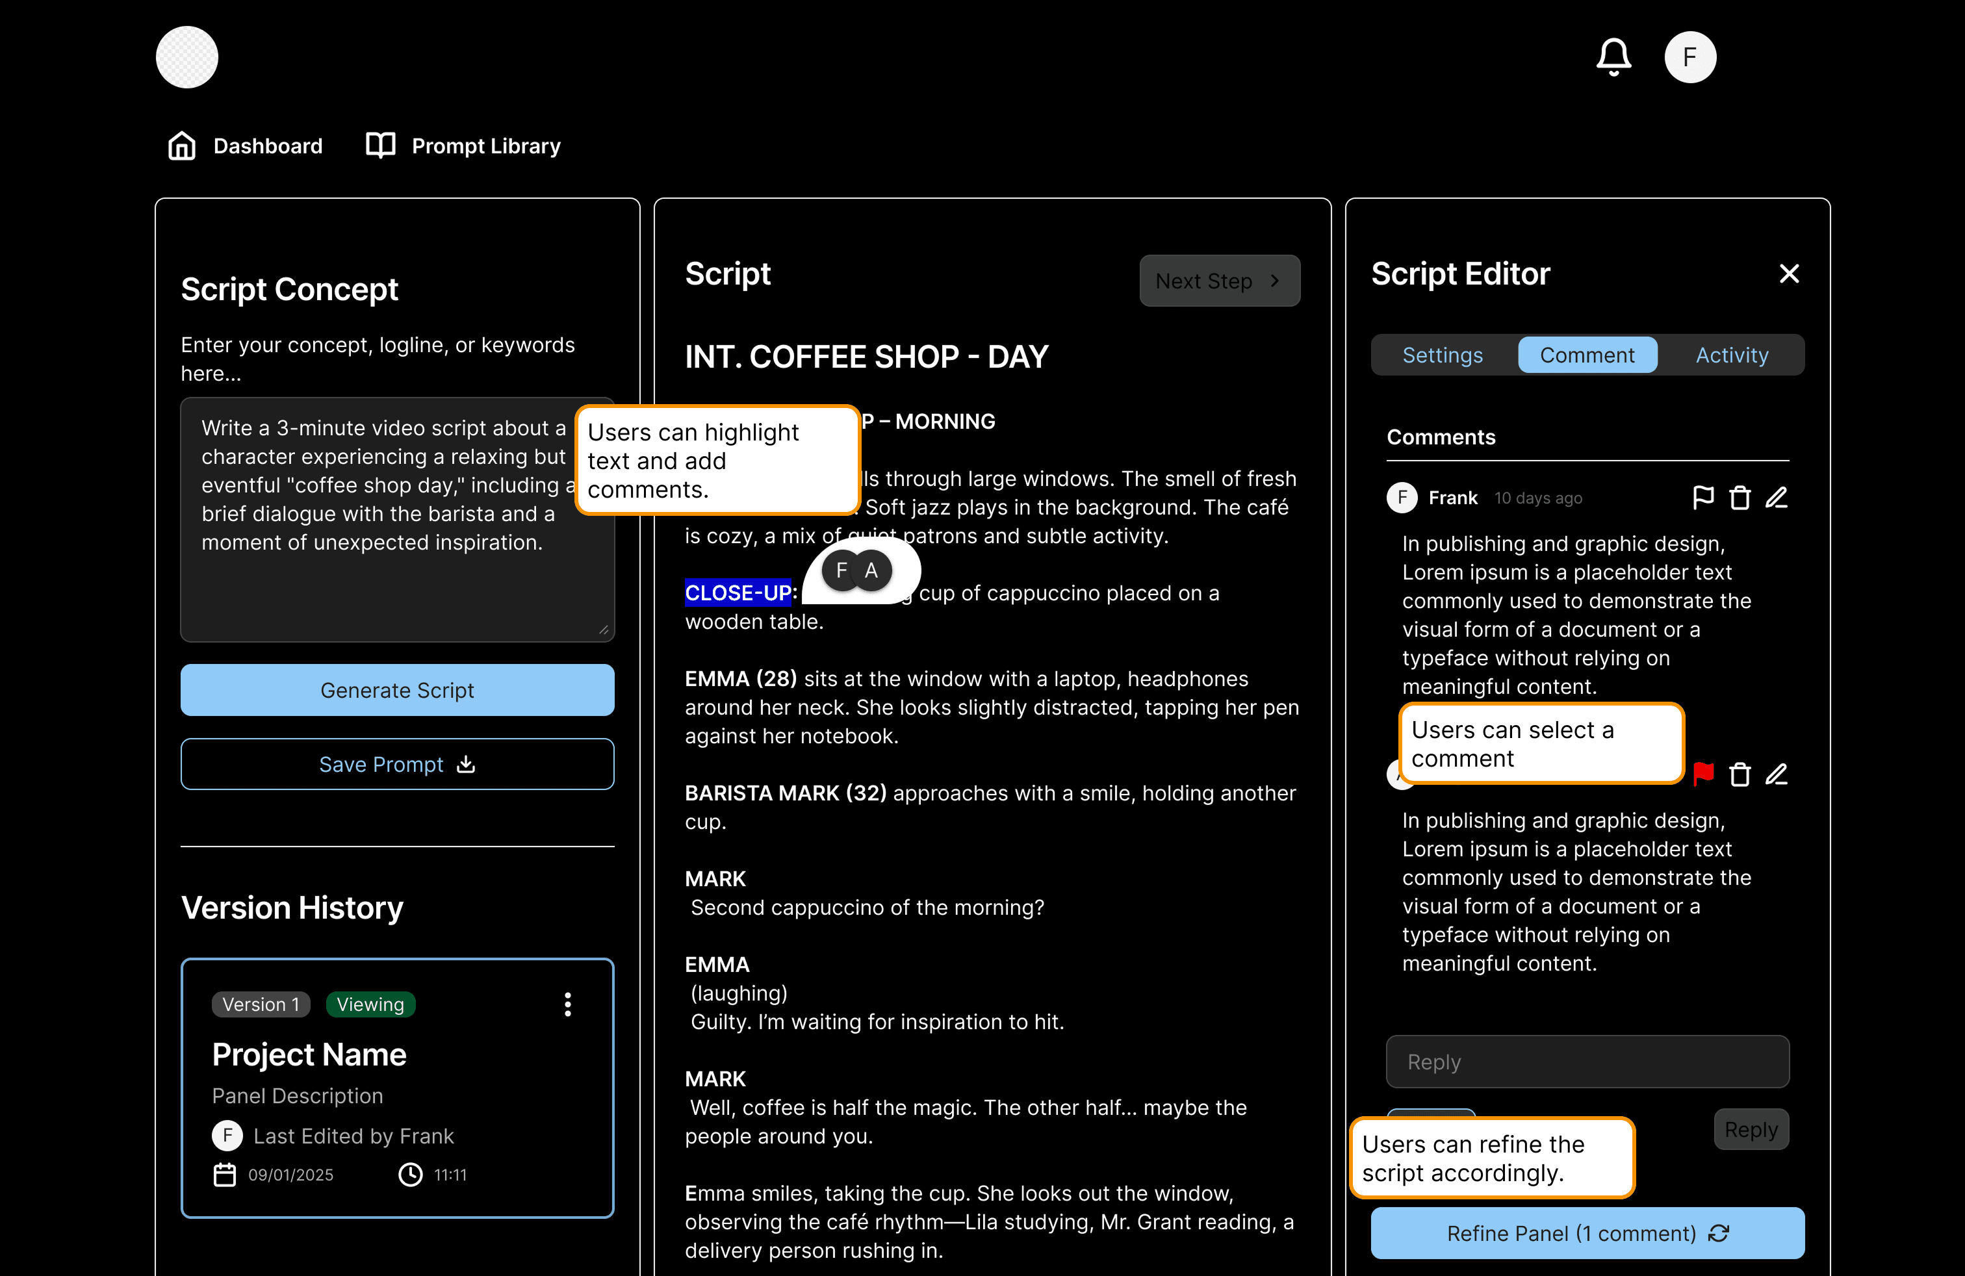1965x1276 pixels.
Task: Close the Script Editor panel
Action: tap(1788, 274)
